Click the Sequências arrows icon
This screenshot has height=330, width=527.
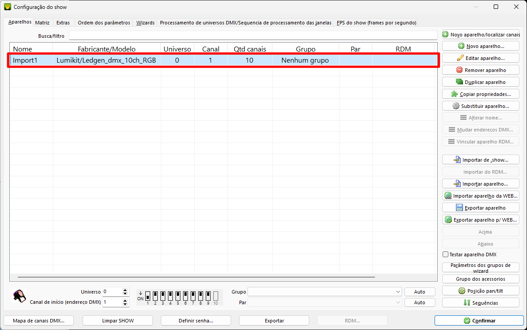click(x=467, y=303)
